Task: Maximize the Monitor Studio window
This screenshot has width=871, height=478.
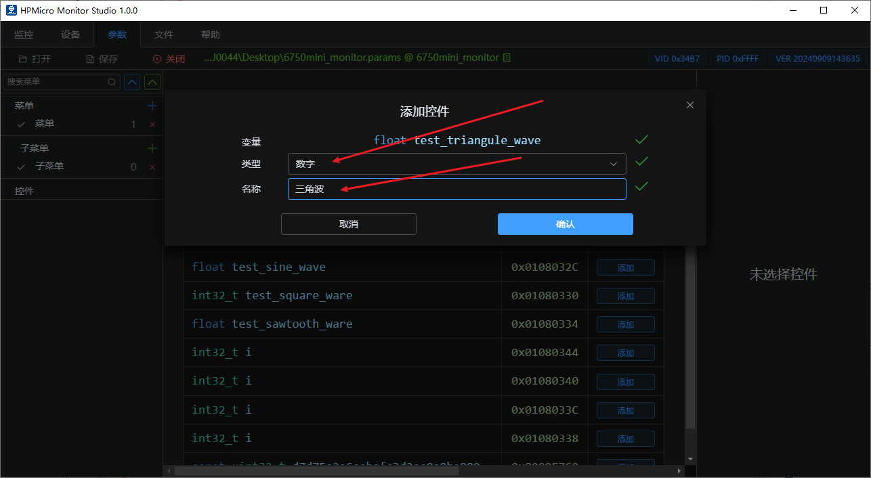Action: 824,10
